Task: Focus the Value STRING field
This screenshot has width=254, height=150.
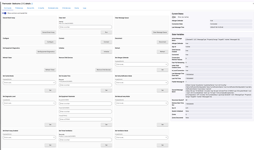Action: pyautogui.click(x=85, y=119)
